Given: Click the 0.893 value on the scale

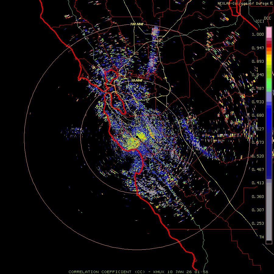Looking at the screenshot, I should [x=258, y=61].
